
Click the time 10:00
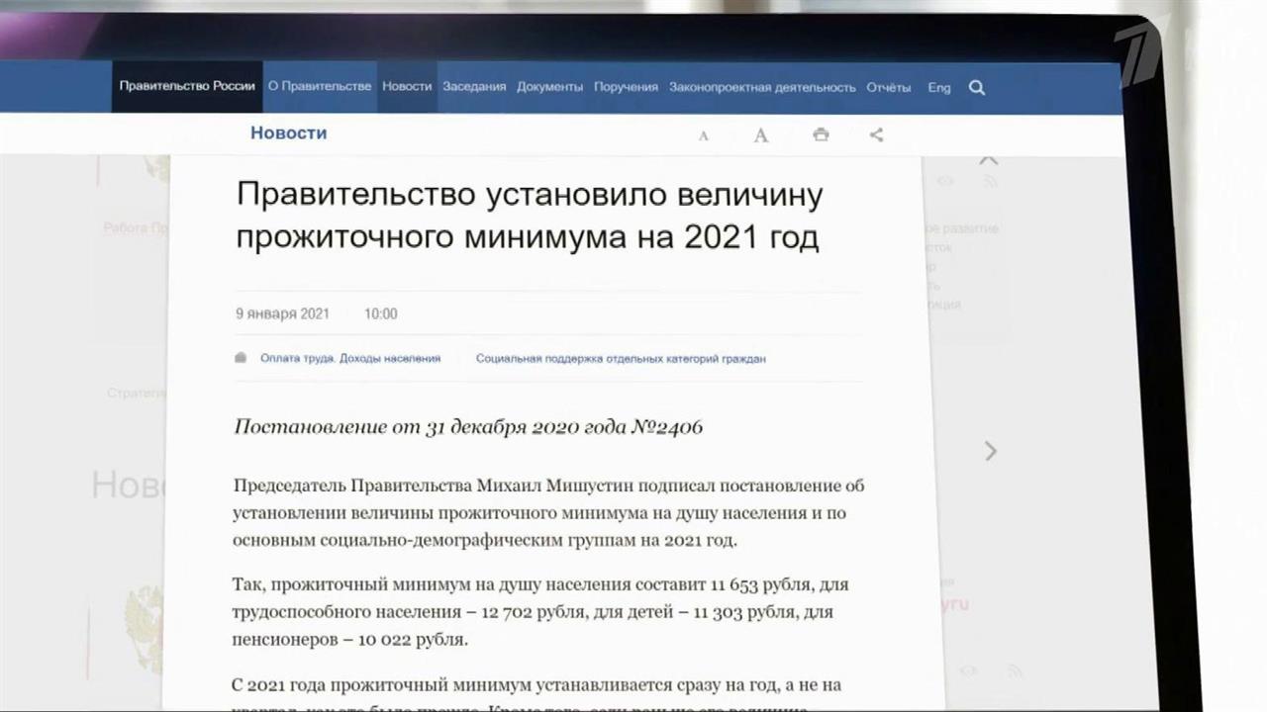click(x=380, y=313)
